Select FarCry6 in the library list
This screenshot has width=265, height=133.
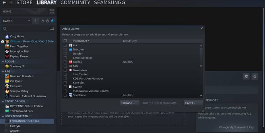point(15,126)
